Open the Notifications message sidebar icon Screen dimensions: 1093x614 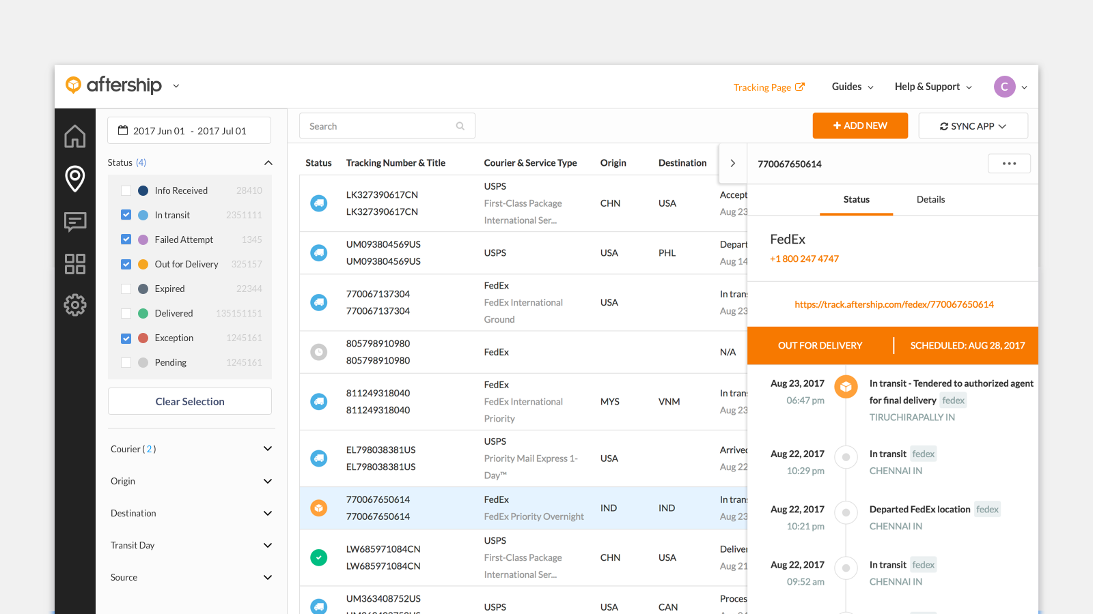[x=75, y=222]
